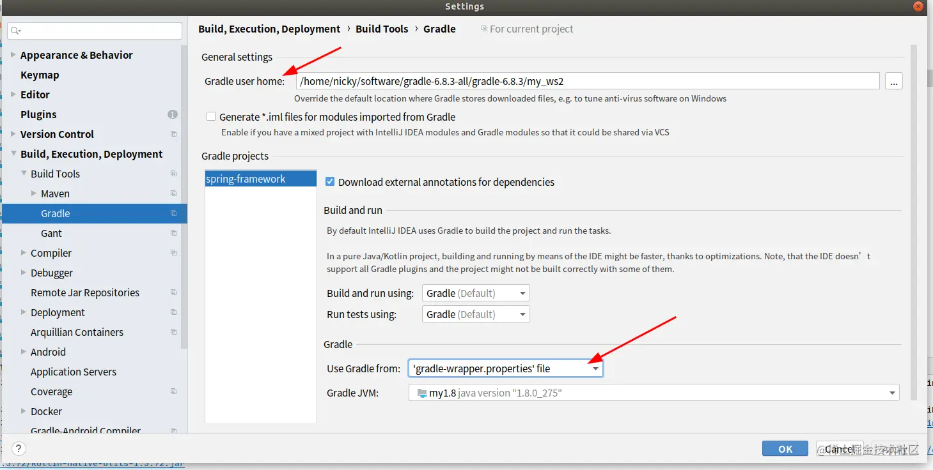Click the project-scope icon beside Gant
Image resolution: width=933 pixels, height=470 pixels.
pos(173,233)
